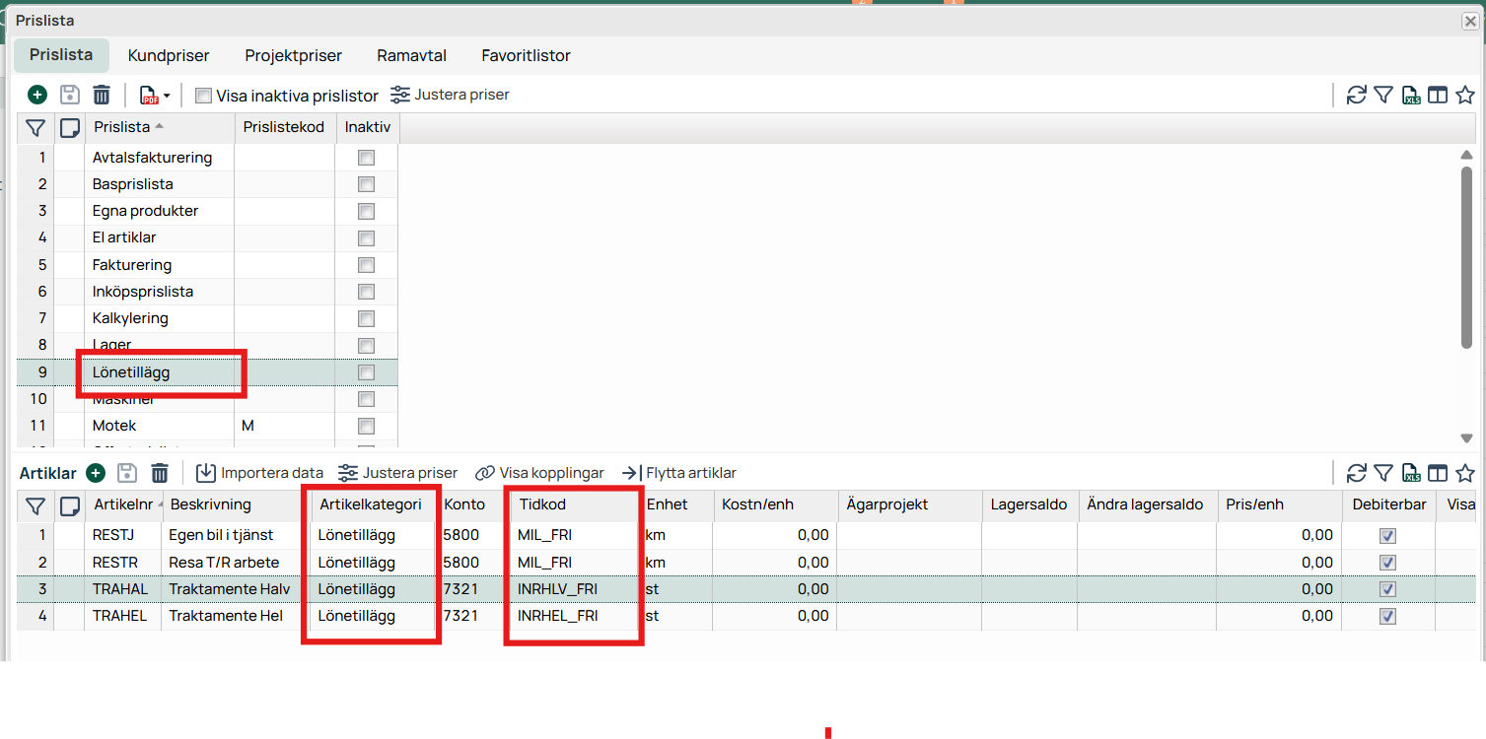
Task: Open the PDF export dropdown arrow
Action: click(x=167, y=96)
